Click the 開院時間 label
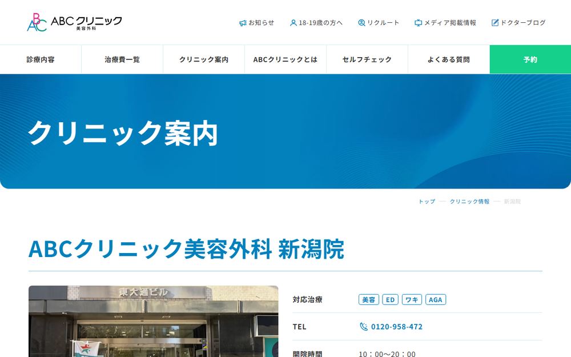The image size is (571, 357). (x=307, y=354)
